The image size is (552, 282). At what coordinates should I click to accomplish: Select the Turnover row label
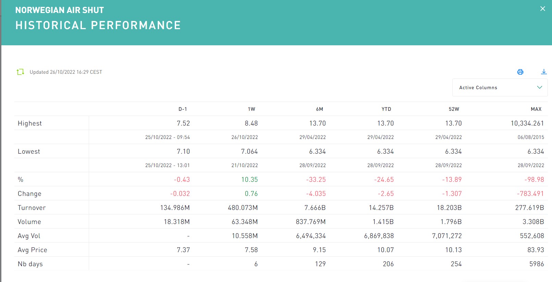[x=32, y=208]
